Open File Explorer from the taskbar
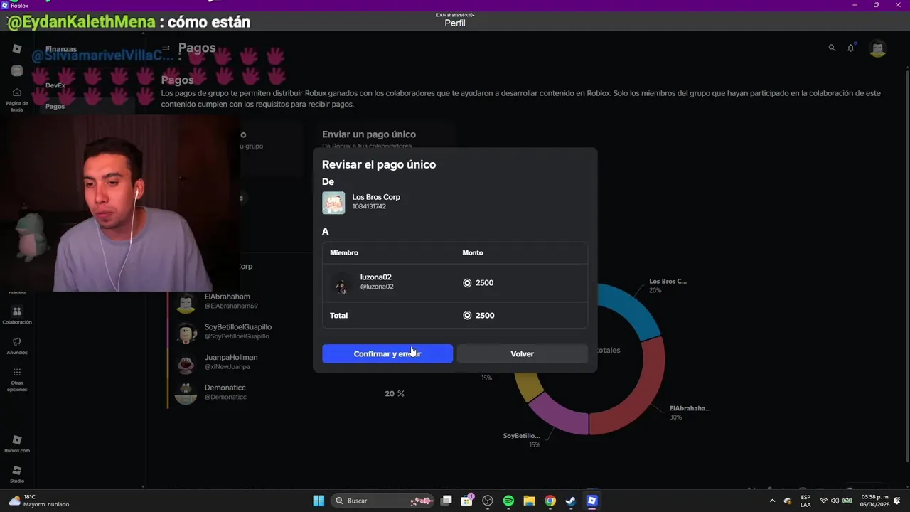The height and width of the screenshot is (512, 910). click(529, 501)
